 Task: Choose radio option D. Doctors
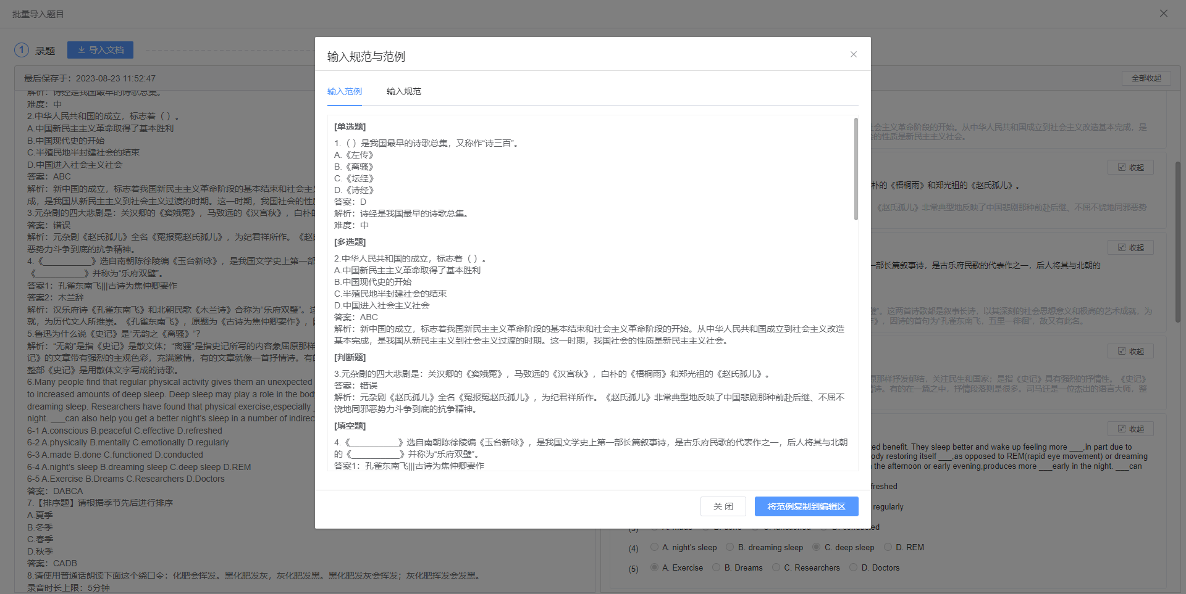(853, 567)
